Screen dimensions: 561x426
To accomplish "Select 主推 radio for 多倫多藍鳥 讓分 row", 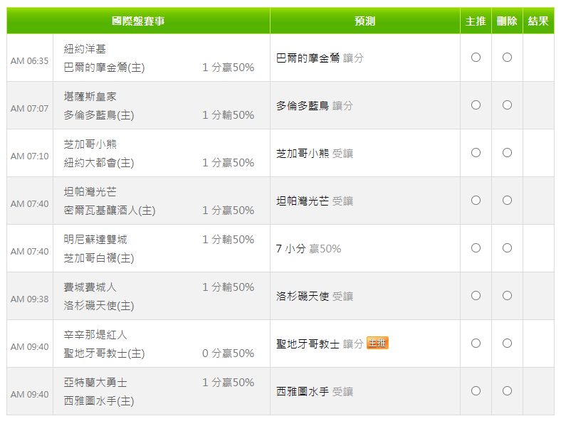I will click(x=476, y=105).
